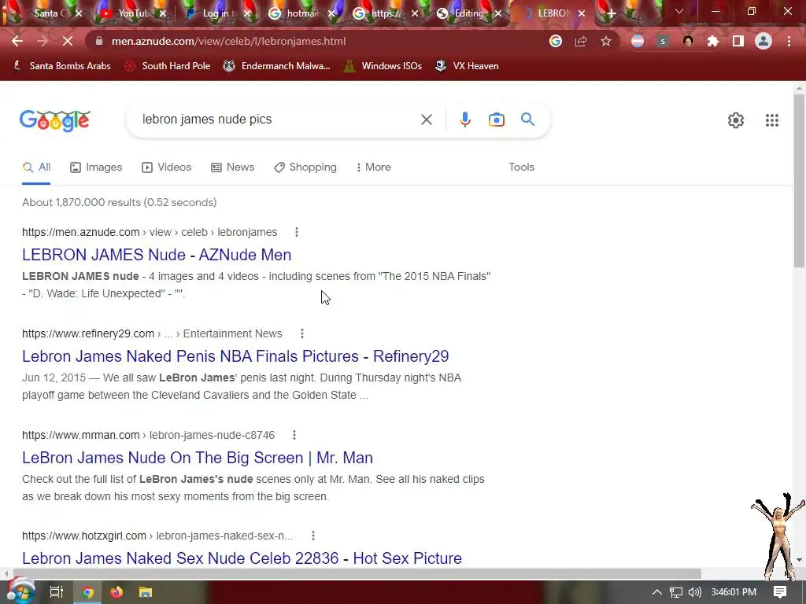The width and height of the screenshot is (806, 604).
Task: Open the Windows Start button
Action: pos(20,592)
